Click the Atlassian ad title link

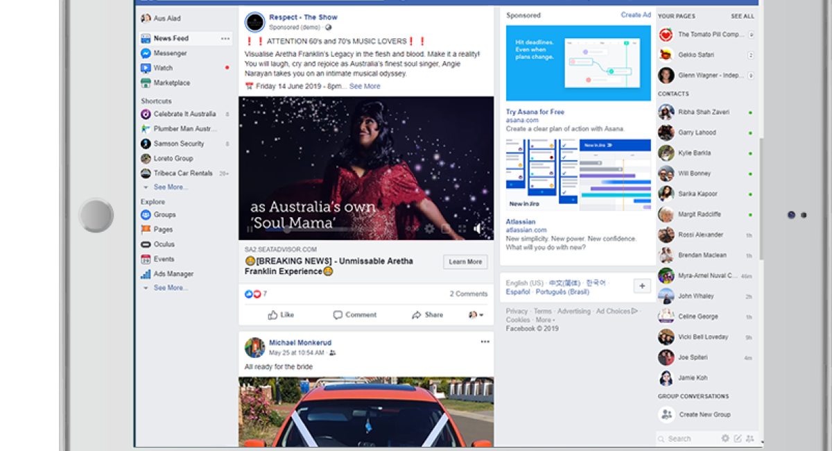(521, 222)
